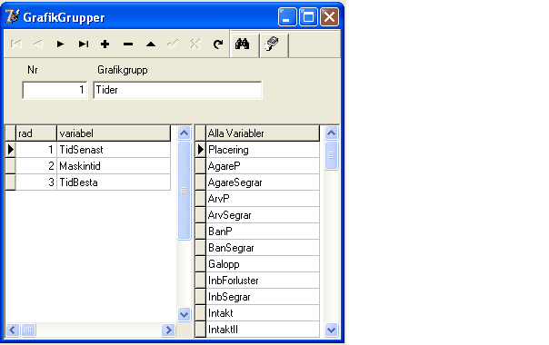549x345 pixels.
Task: Select row indicator for TidBesta
Action: coord(11,182)
